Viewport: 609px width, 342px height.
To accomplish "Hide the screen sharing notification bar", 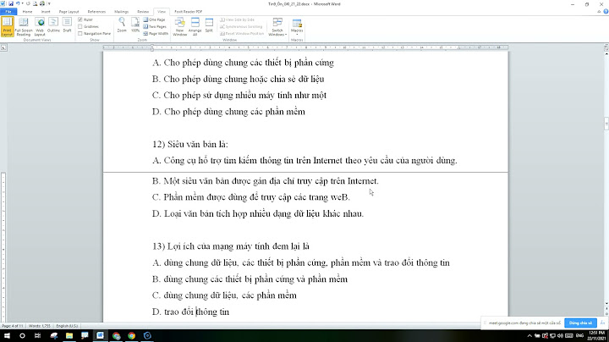I will pos(602,323).
